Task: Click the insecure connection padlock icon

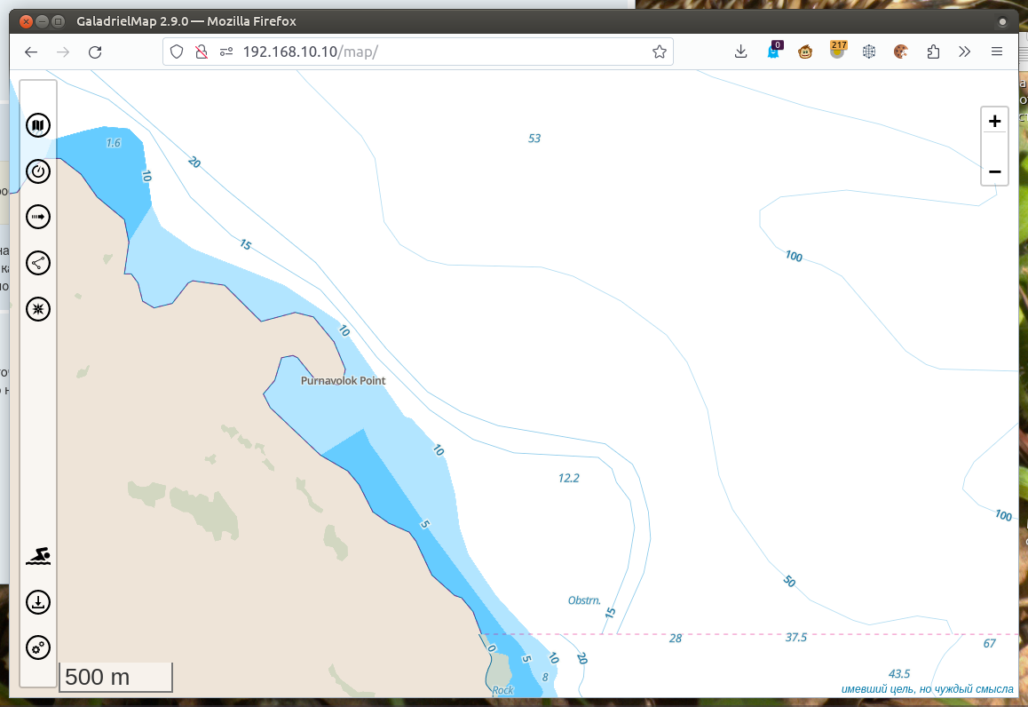Action: pos(202,52)
